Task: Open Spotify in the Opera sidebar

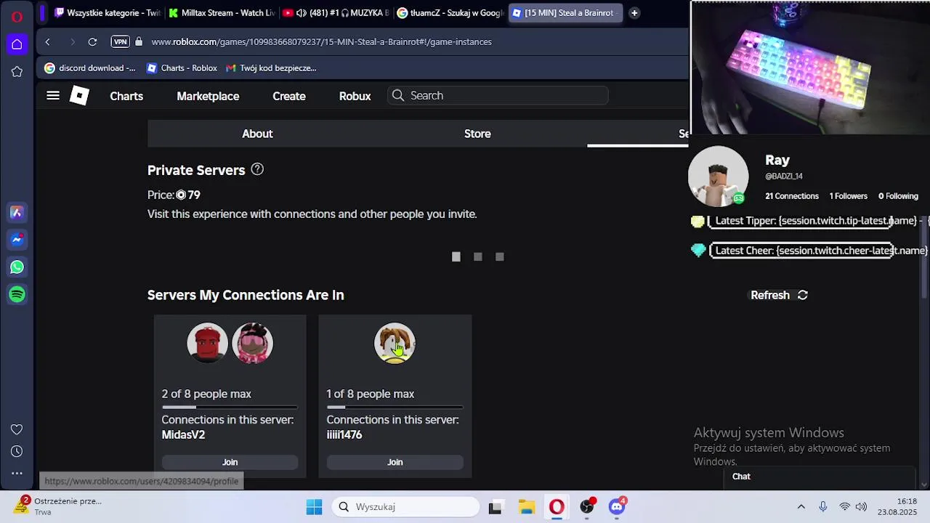Action: 17,294
